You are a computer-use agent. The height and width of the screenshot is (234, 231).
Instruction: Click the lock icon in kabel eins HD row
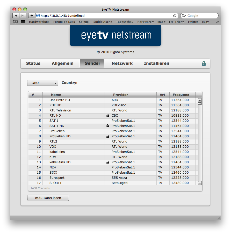pyautogui.click(x=107, y=162)
